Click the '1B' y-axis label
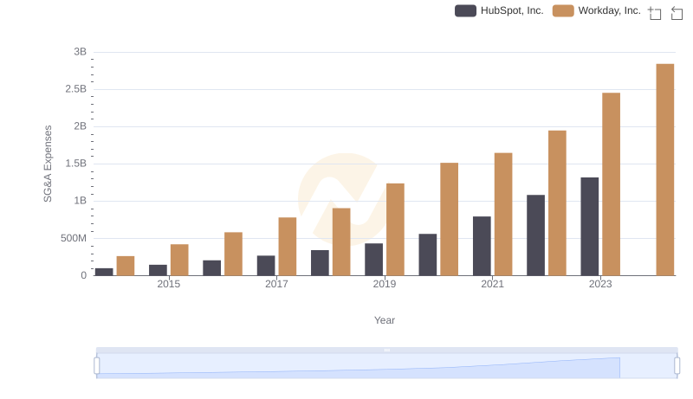Viewport: 693px width, 399px height. coord(80,201)
